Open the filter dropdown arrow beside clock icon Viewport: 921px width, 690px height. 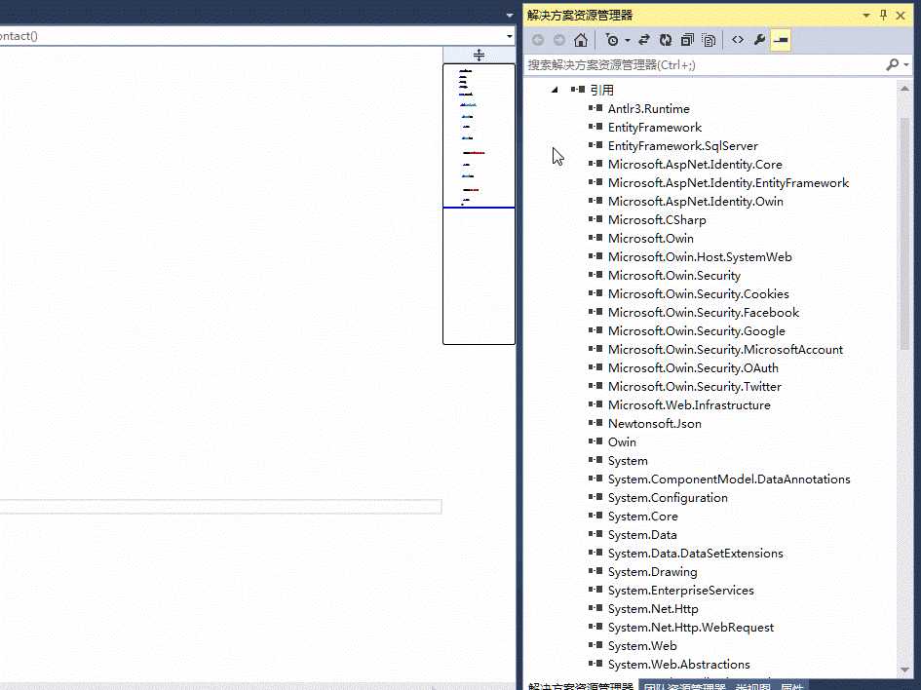coord(628,41)
